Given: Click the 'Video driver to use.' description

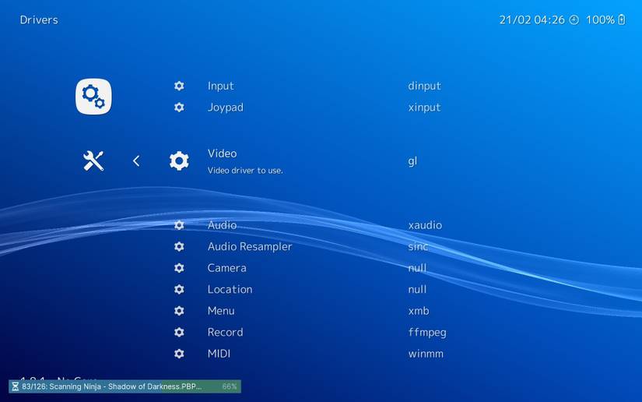Looking at the screenshot, I should tap(245, 171).
